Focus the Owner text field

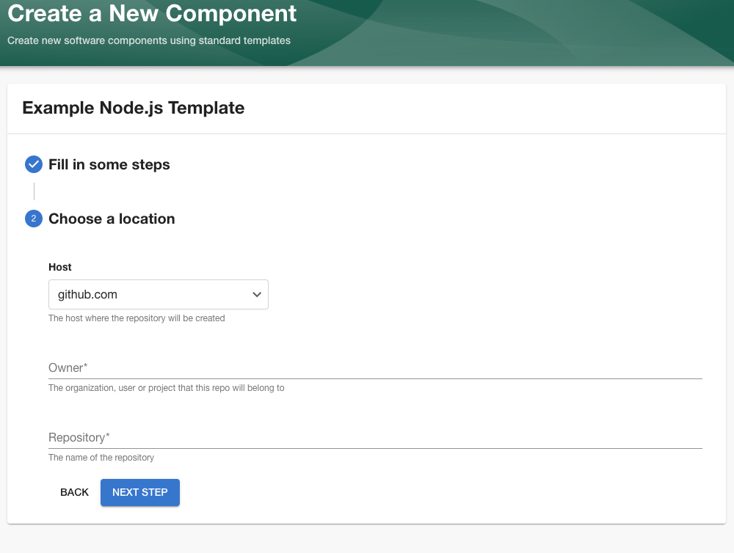[375, 367]
